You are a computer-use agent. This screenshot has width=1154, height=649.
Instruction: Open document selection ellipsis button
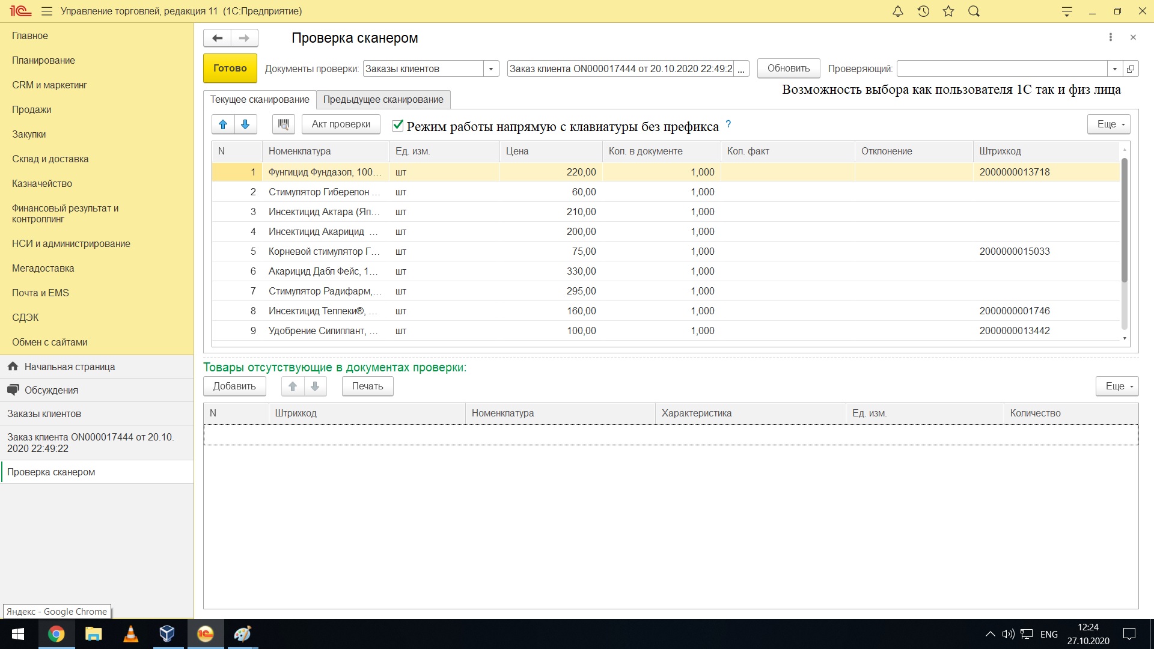pyautogui.click(x=741, y=69)
